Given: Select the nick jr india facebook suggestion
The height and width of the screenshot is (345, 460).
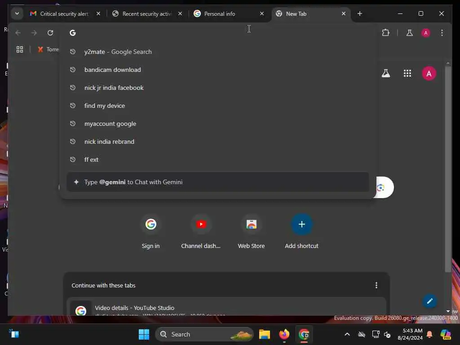Looking at the screenshot, I should [x=218, y=88].
